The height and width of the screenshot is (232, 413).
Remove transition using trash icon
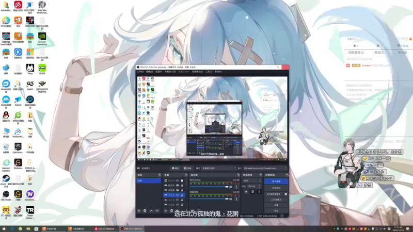tap(252, 192)
